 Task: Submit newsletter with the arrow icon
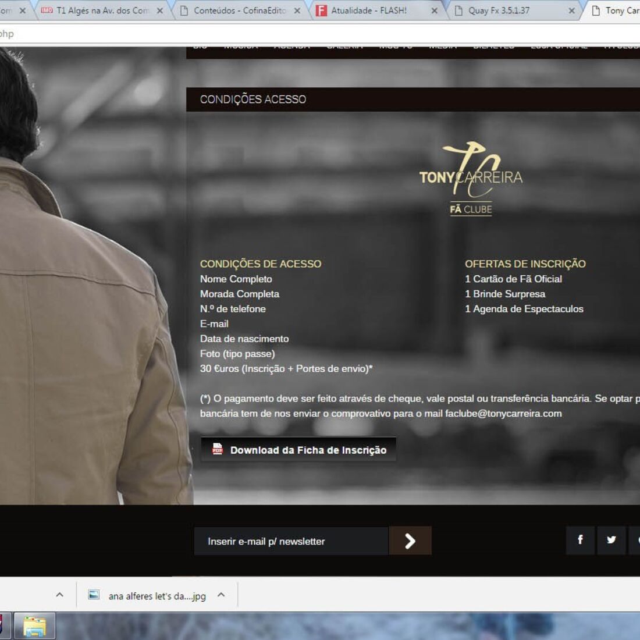[x=410, y=541]
